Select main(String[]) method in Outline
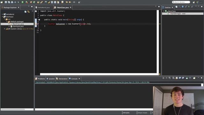 click(x=183, y=13)
